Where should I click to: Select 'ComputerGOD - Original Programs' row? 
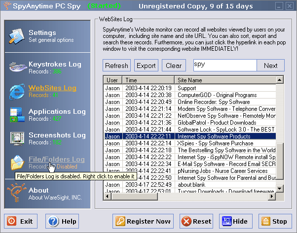coord(189,95)
